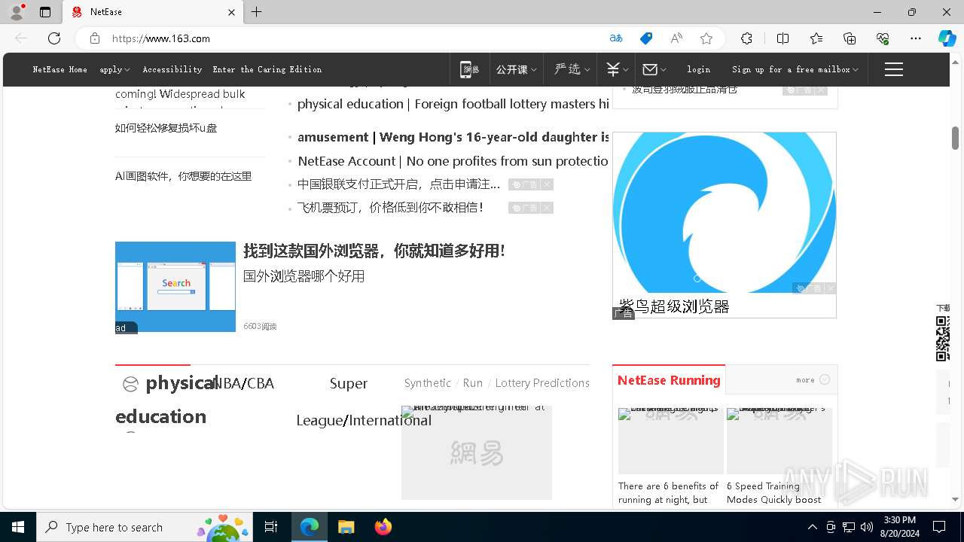This screenshot has width=964, height=542.
Task: Select the NetEase Running tab
Action: coord(669,380)
